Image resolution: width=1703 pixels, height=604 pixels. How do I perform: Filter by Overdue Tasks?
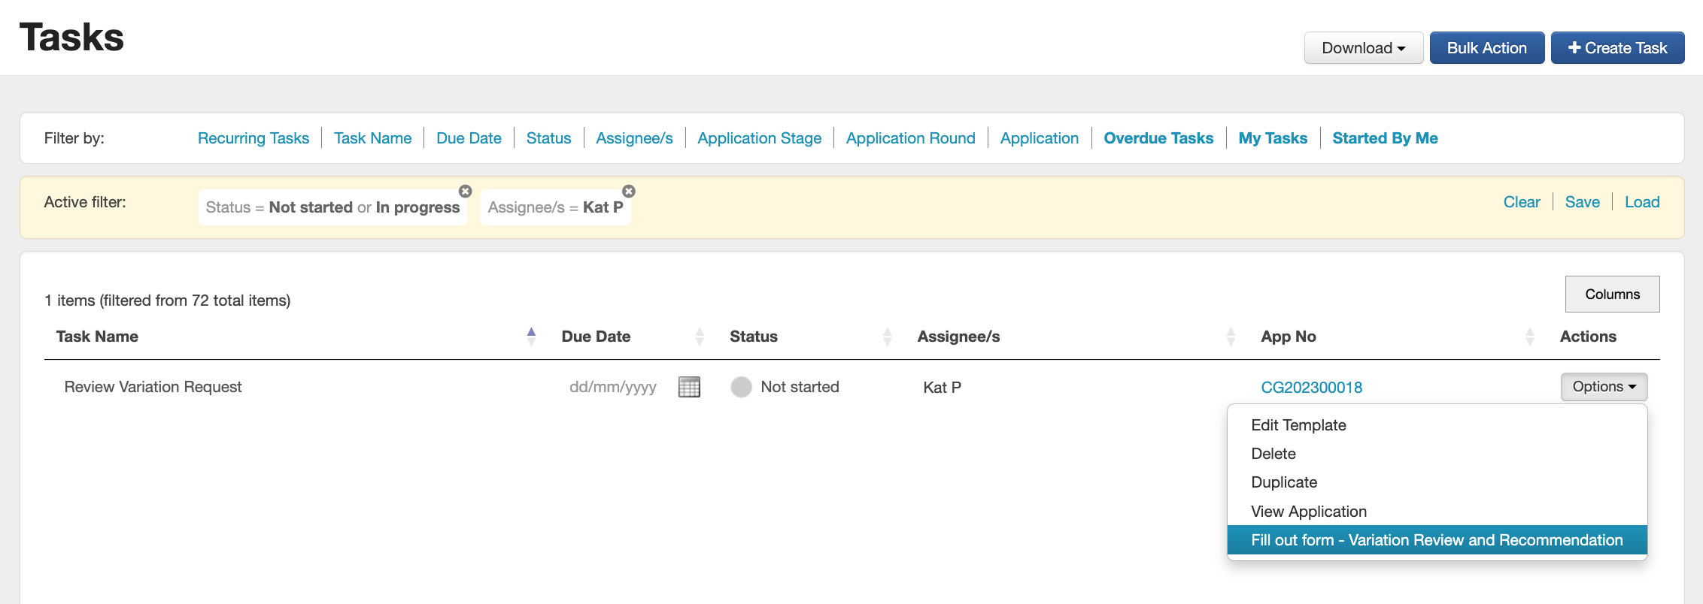pos(1158,138)
